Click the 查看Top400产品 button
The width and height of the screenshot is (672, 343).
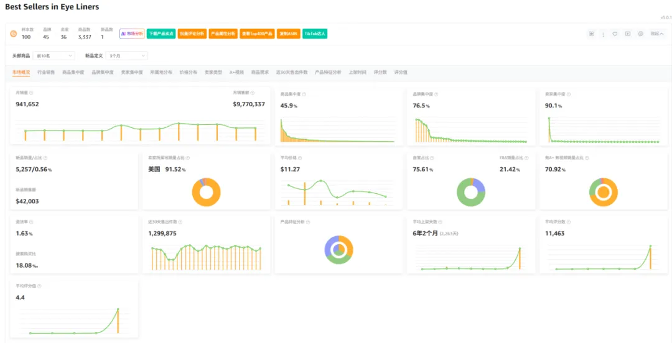(x=257, y=34)
